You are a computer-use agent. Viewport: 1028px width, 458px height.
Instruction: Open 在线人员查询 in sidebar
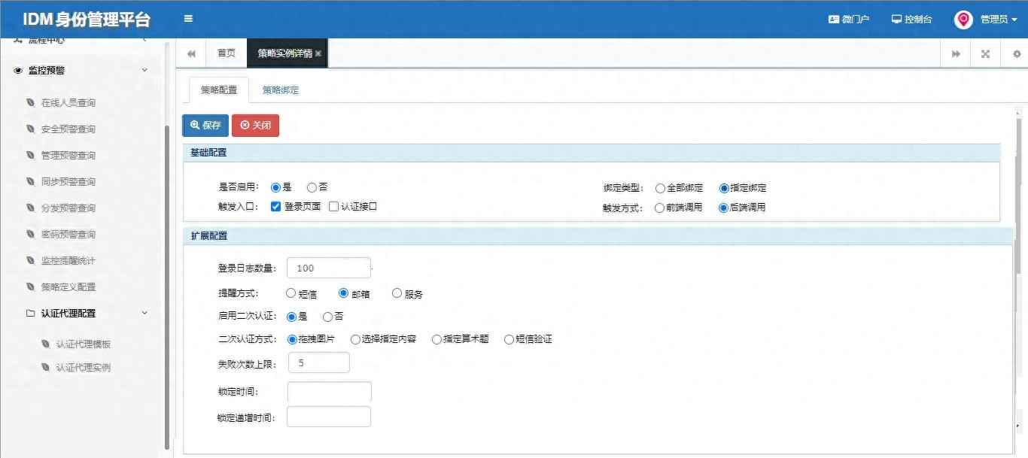[x=68, y=102]
